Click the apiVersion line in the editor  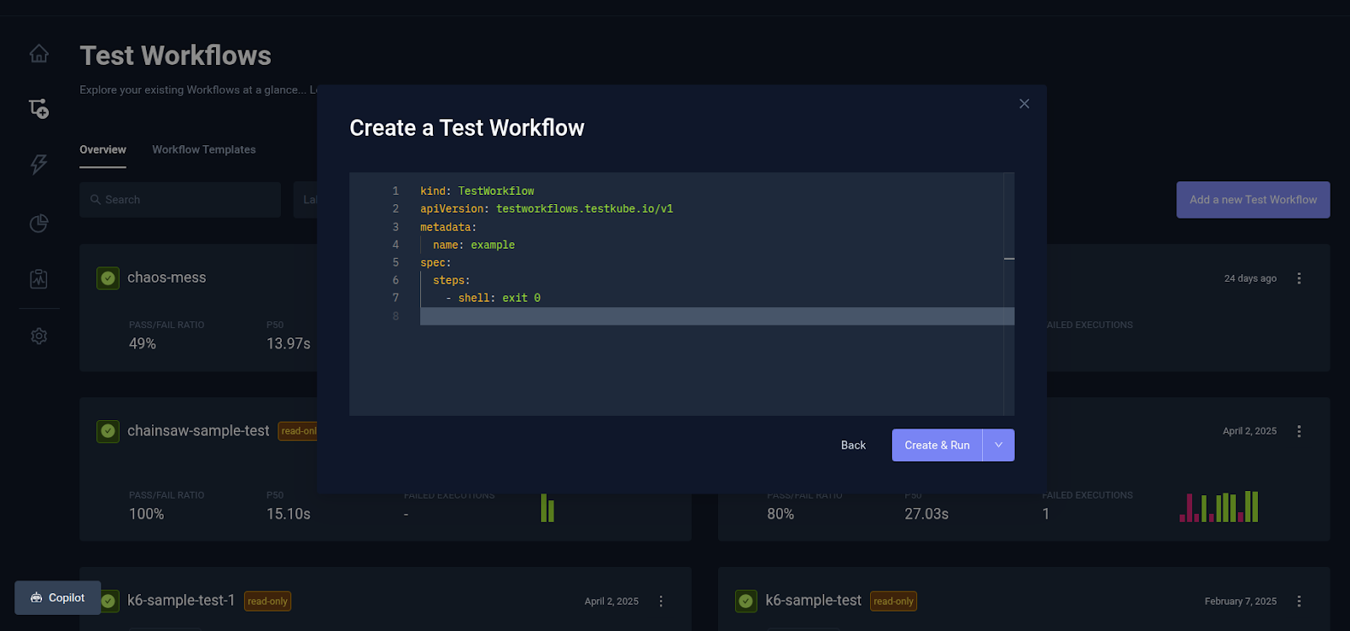547,209
